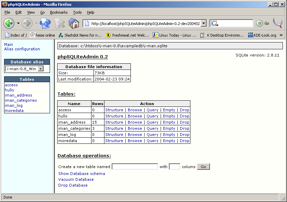Click the Firefox throbber icon
Viewport: 287px width, 202px height.
(x=278, y=23)
